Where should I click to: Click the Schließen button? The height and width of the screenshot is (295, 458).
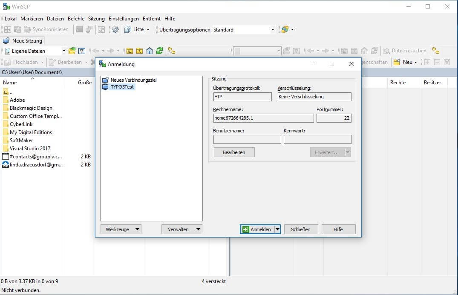(x=300, y=229)
